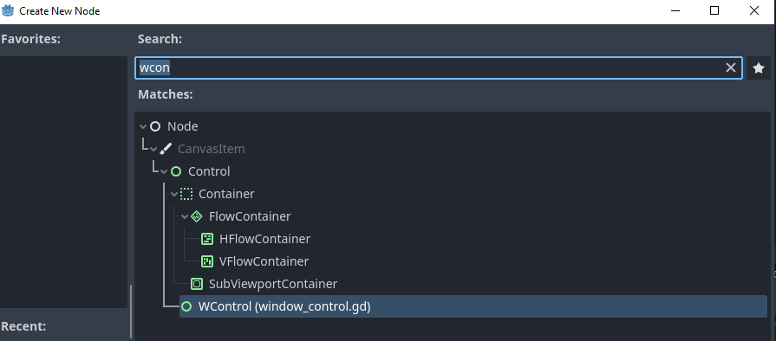Clear the search field text
The width and height of the screenshot is (776, 341).
[730, 68]
